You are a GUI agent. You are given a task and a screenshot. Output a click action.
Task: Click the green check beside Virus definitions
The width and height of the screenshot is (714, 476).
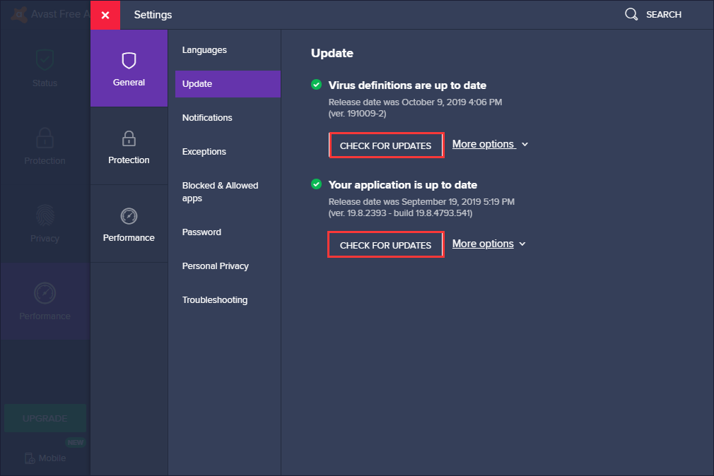tap(317, 85)
